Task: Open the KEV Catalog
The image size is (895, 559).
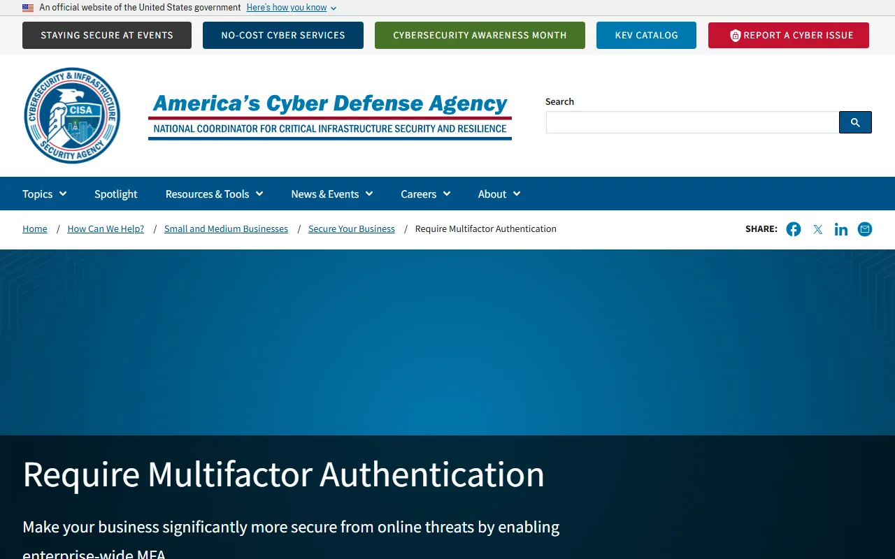Action: 647,36
